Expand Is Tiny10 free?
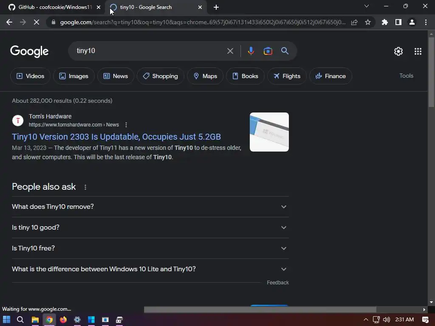This screenshot has height=326, width=435. 150,248
